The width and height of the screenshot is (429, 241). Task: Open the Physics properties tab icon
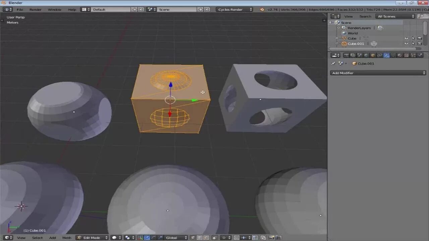point(420,55)
